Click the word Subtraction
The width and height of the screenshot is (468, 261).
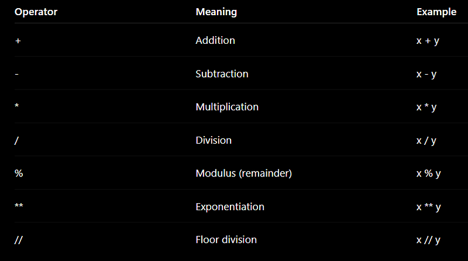coord(222,74)
